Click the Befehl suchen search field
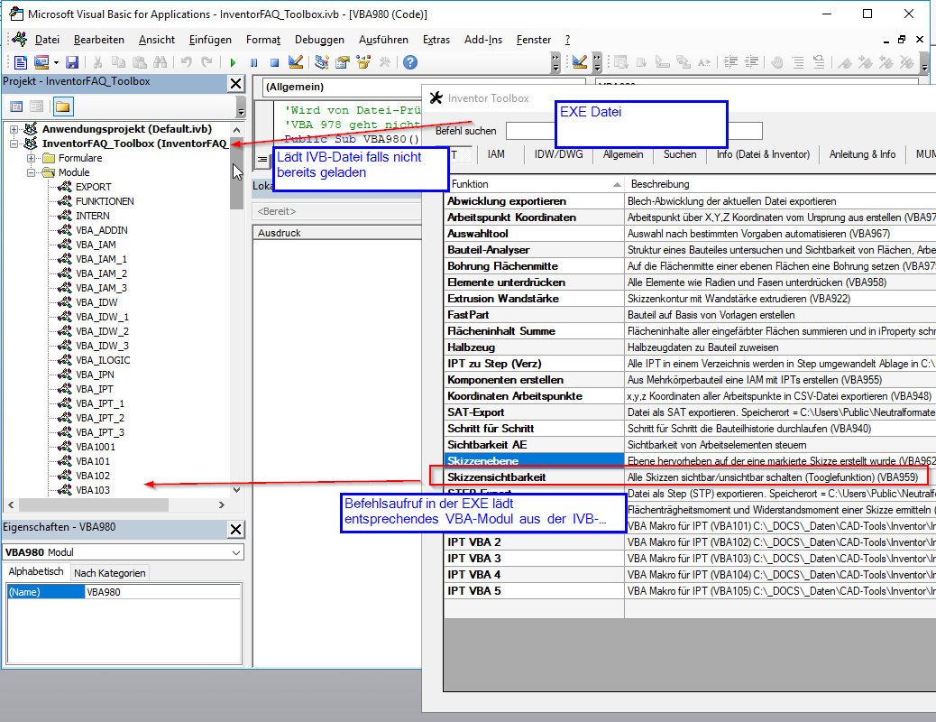 pyautogui.click(x=532, y=131)
